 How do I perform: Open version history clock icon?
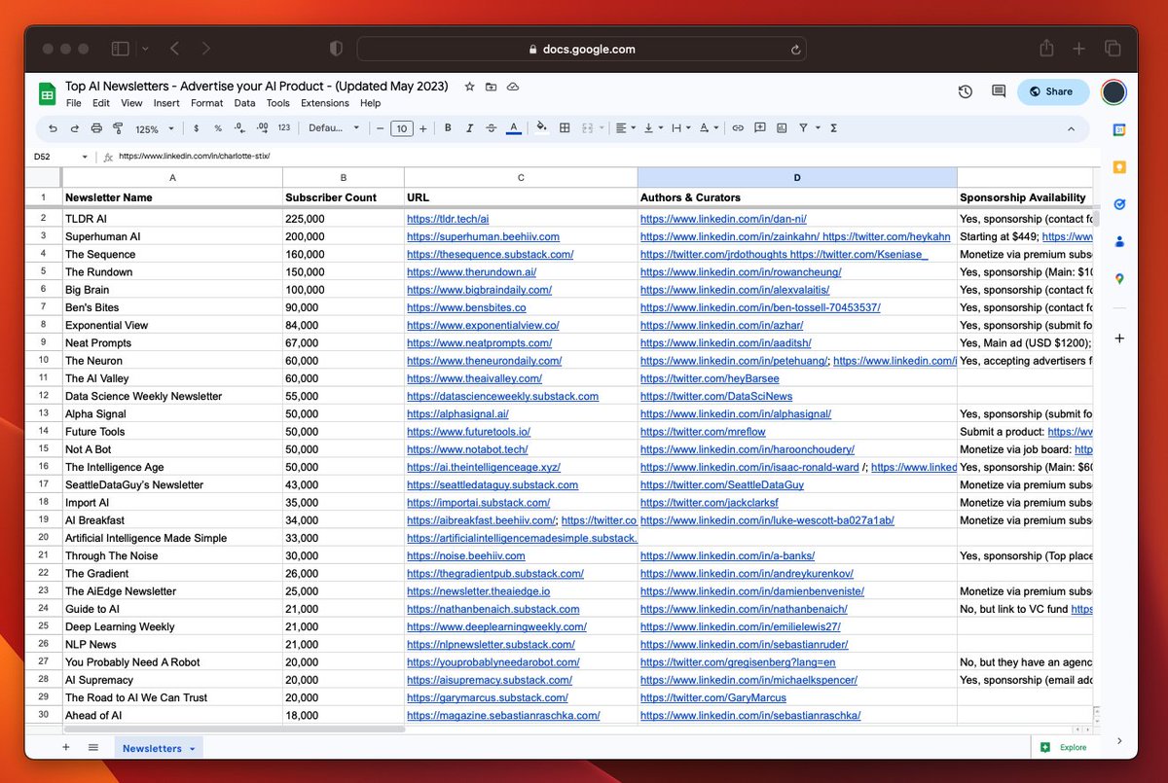pos(966,91)
